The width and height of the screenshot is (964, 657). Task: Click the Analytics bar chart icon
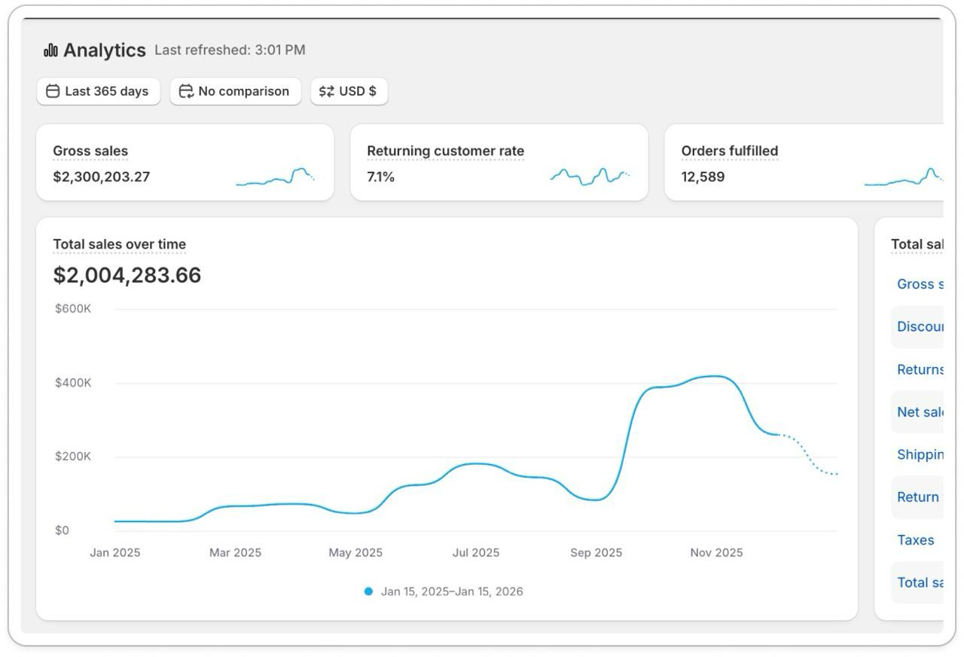coord(50,50)
